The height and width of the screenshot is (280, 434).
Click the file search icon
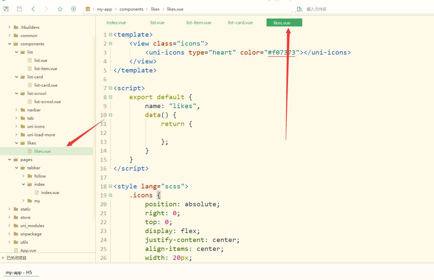300,9
